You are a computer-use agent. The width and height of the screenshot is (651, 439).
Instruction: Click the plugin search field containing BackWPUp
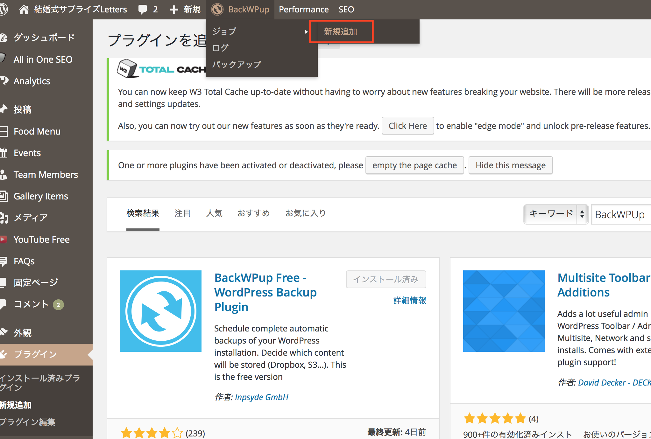point(621,215)
